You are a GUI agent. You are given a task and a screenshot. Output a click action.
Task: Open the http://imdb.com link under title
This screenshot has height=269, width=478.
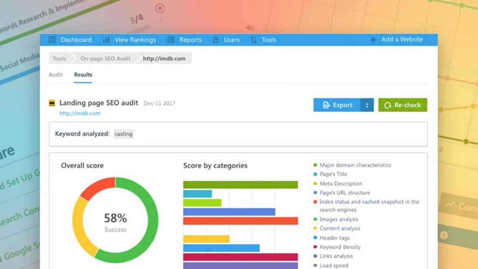click(80, 113)
